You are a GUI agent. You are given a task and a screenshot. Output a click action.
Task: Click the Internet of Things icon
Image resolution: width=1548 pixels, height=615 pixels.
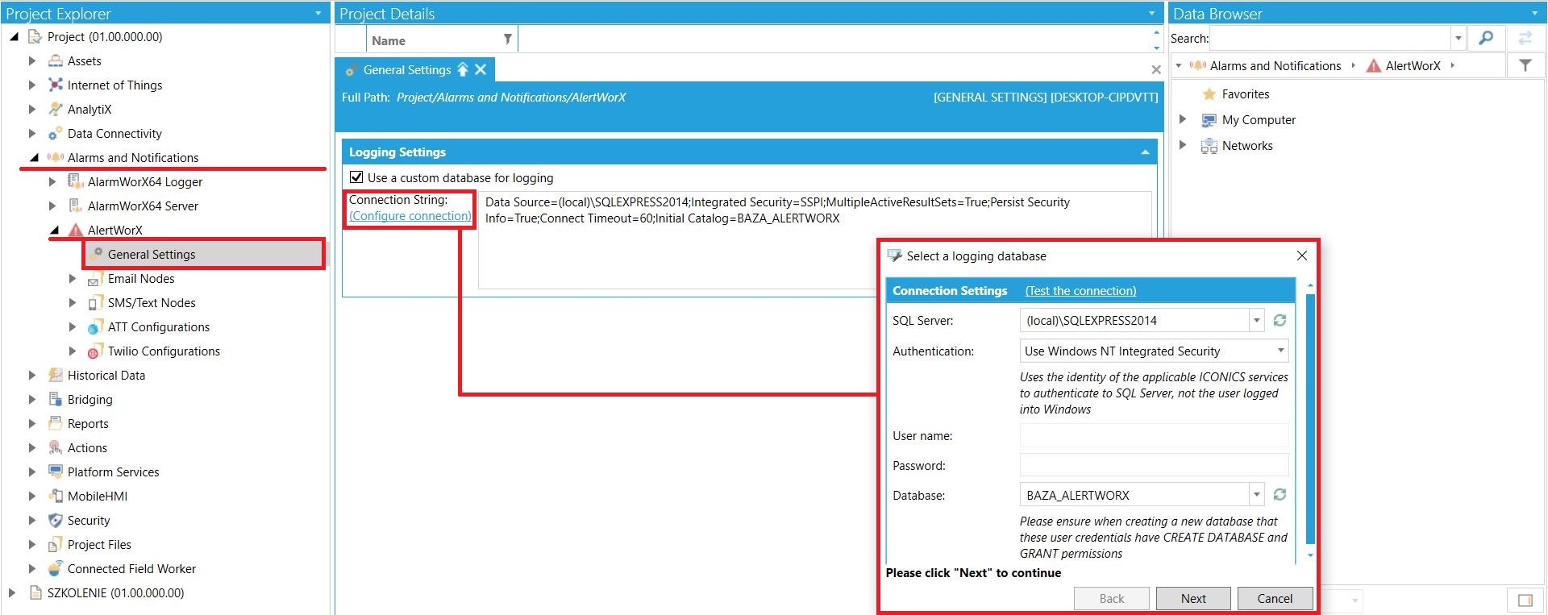pyautogui.click(x=56, y=85)
